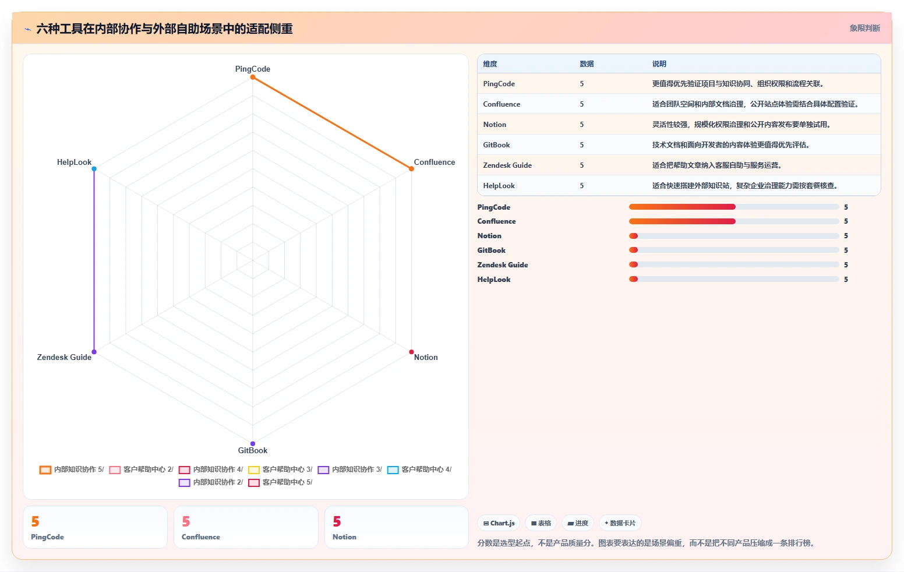Image resolution: width=904 pixels, height=572 pixels.
Task: Click the HelpLook axis label on radar
Action: click(x=74, y=162)
